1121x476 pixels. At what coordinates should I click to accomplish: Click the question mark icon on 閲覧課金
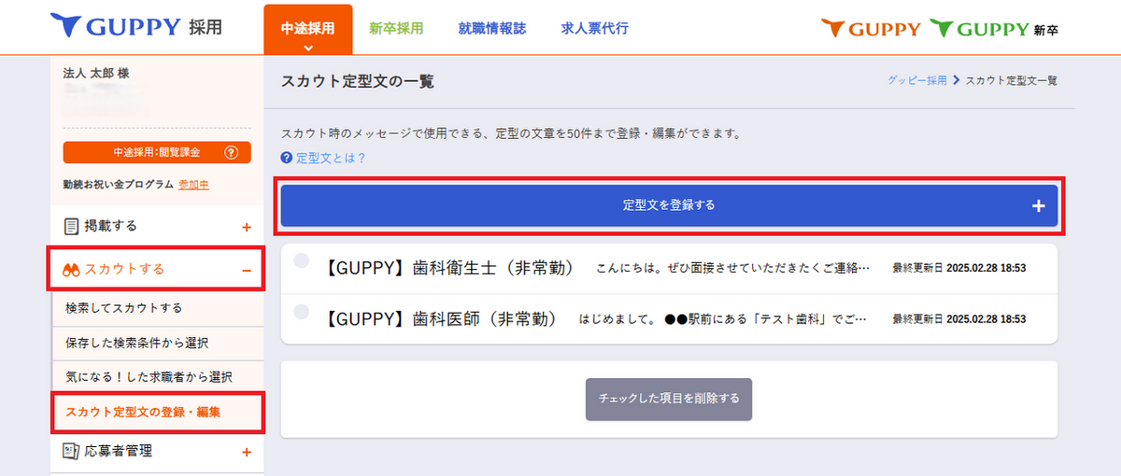pyautogui.click(x=231, y=153)
